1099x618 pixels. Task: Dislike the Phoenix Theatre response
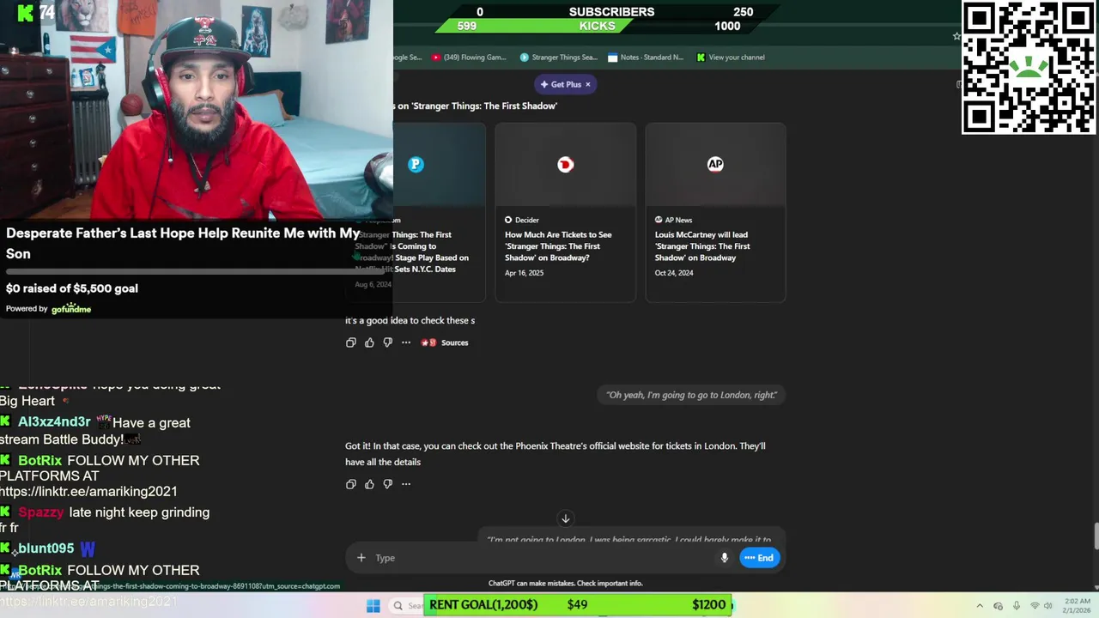point(387,484)
